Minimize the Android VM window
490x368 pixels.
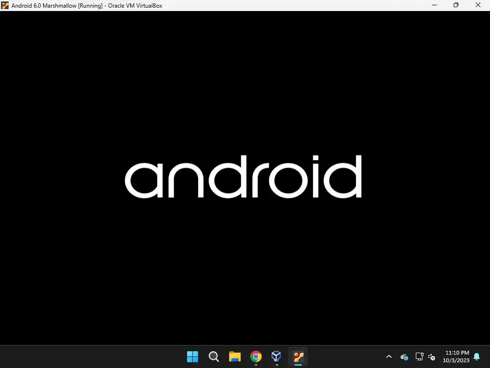pos(434,5)
